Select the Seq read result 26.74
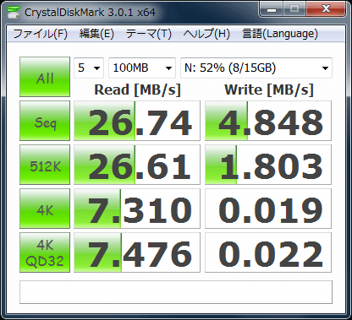Image resolution: width=352 pixels, height=320 pixels. (x=137, y=121)
